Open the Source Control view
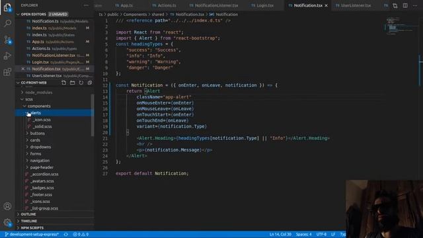The height and width of the screenshot is (238, 423). coord(7,40)
